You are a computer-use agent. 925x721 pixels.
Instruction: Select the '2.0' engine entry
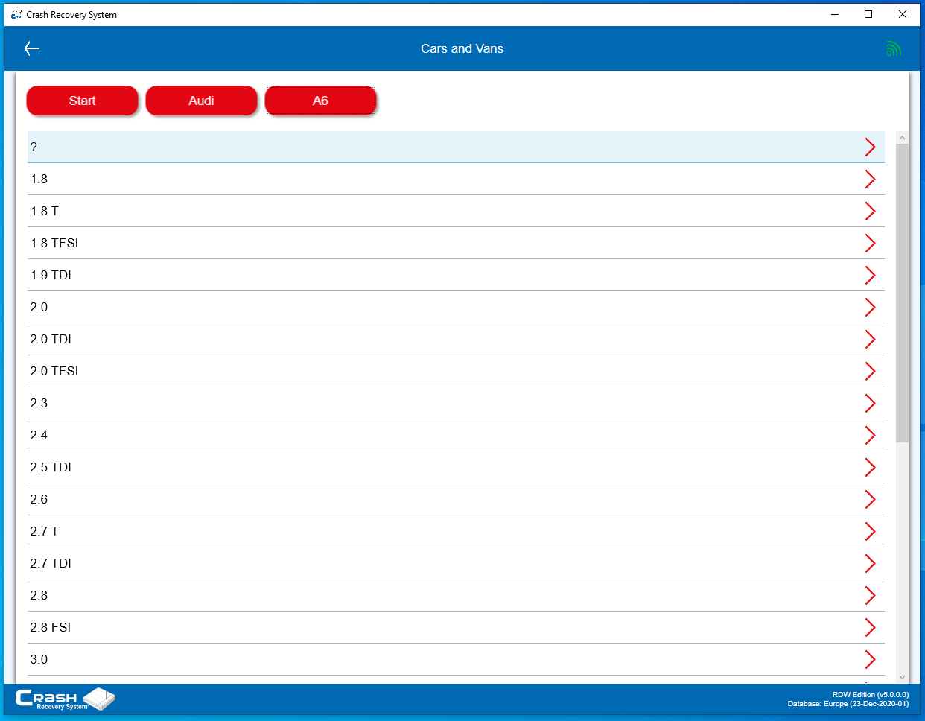point(456,307)
